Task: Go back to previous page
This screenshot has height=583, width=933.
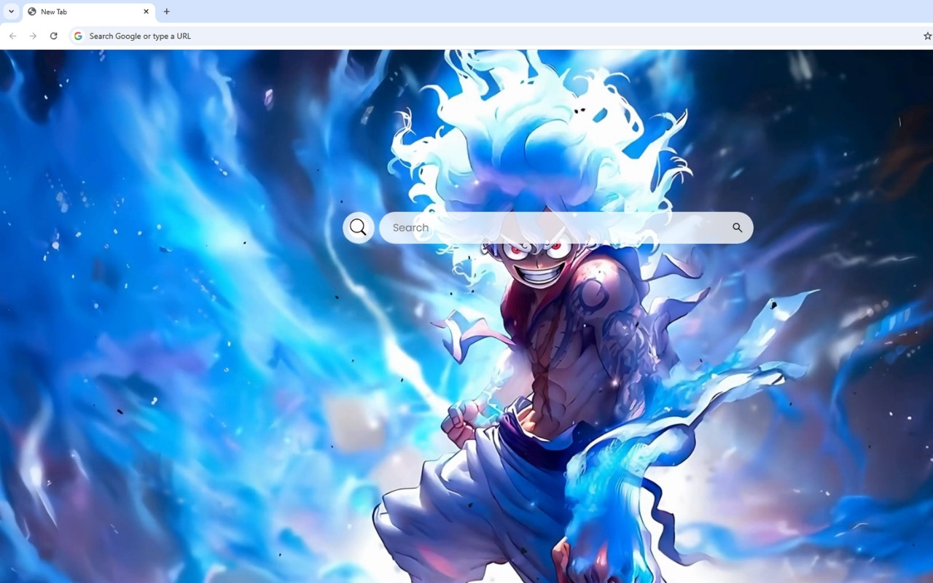Action: [x=12, y=36]
